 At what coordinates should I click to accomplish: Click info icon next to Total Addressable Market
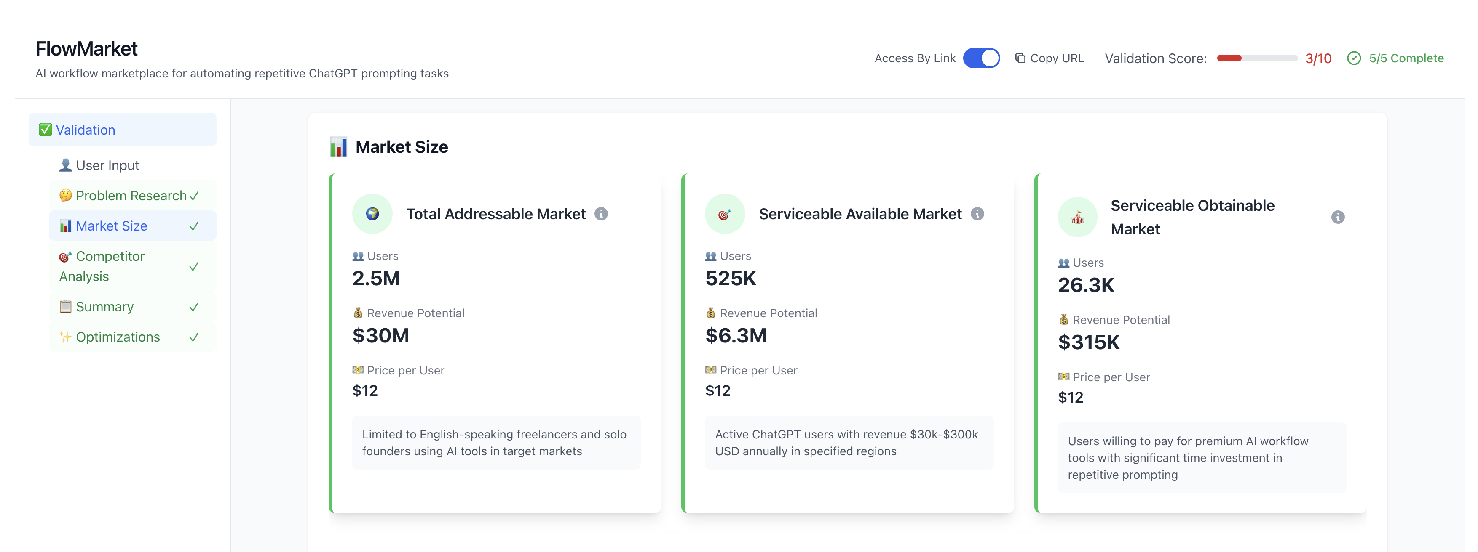pos(601,214)
